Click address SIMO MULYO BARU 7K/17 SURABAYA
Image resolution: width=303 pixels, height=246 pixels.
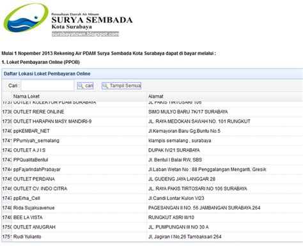click(188, 112)
